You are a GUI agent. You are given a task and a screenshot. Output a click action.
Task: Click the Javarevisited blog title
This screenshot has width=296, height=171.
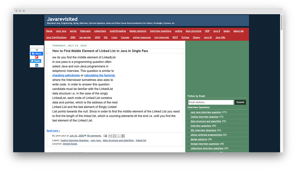[x=62, y=19]
